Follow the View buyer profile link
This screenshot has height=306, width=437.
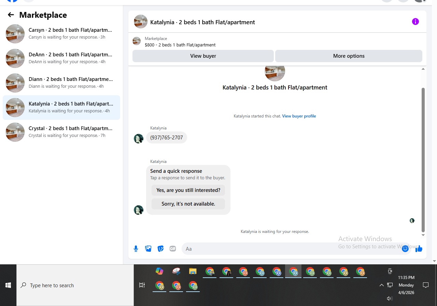pyautogui.click(x=299, y=116)
